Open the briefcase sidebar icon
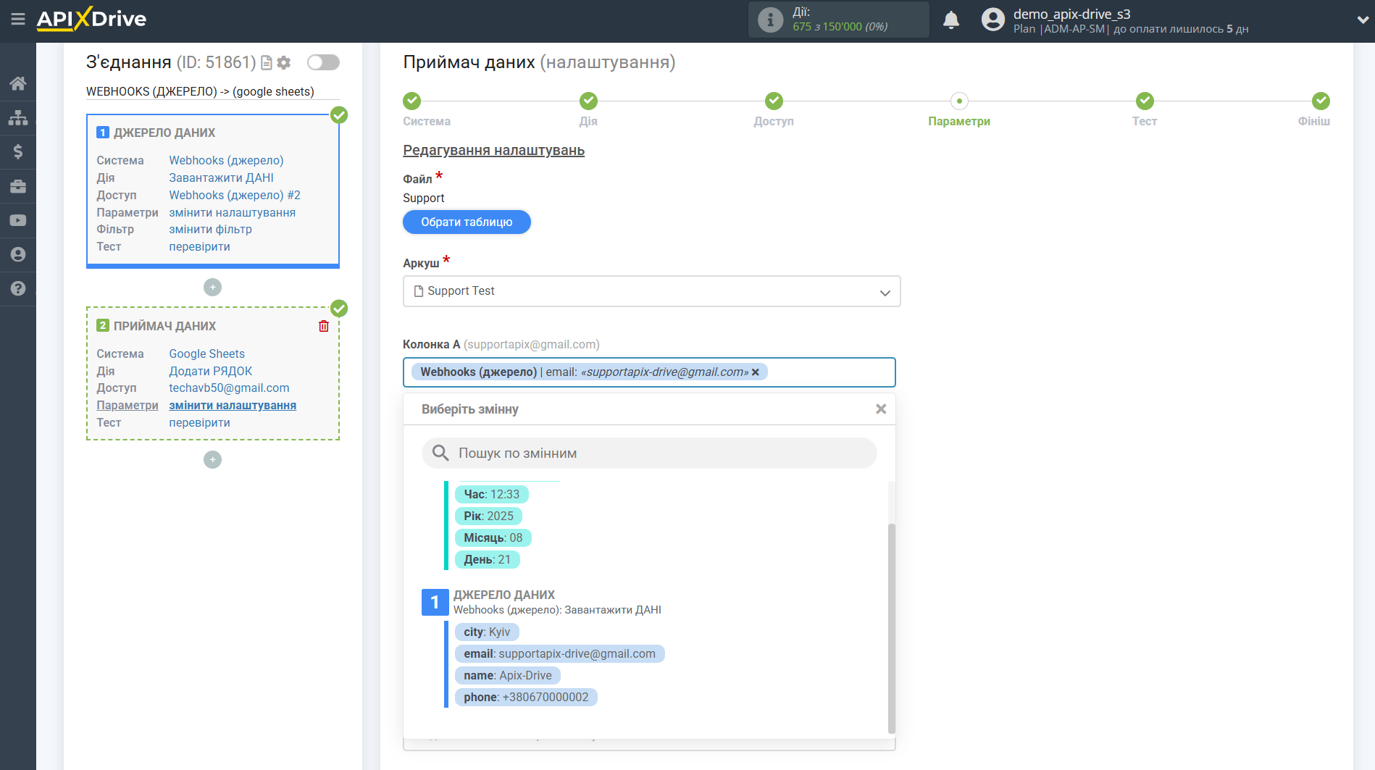1375x770 pixels. click(x=18, y=186)
